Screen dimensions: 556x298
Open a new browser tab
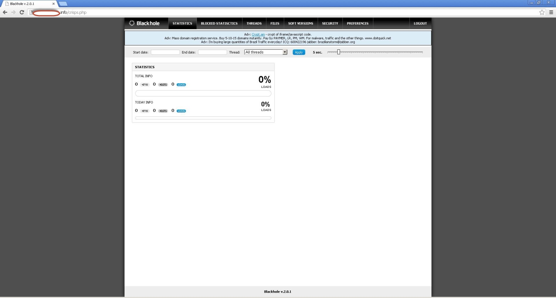[63, 3]
